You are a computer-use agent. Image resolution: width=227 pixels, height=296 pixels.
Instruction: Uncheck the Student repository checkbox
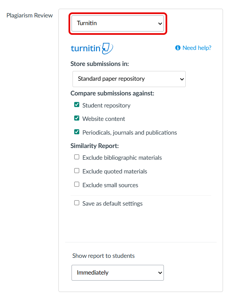coord(77,105)
